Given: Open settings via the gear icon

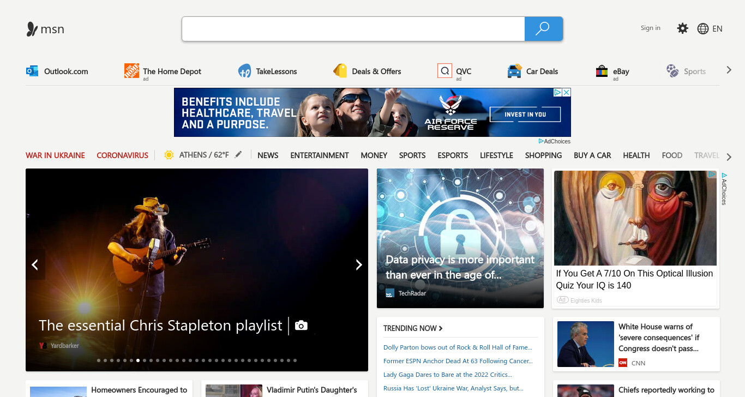Looking at the screenshot, I should point(682,28).
